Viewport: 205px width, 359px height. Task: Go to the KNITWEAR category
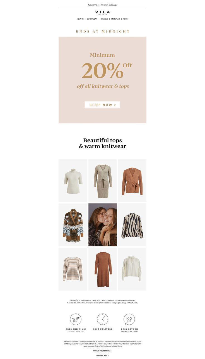point(115,19)
